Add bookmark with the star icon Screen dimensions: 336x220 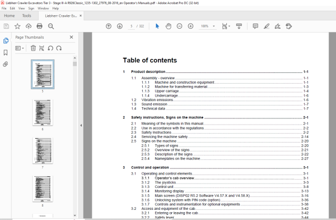(x=17, y=26)
